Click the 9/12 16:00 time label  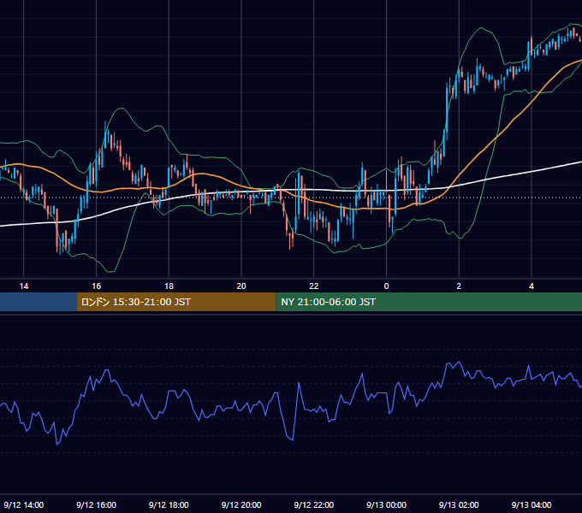[96, 504]
